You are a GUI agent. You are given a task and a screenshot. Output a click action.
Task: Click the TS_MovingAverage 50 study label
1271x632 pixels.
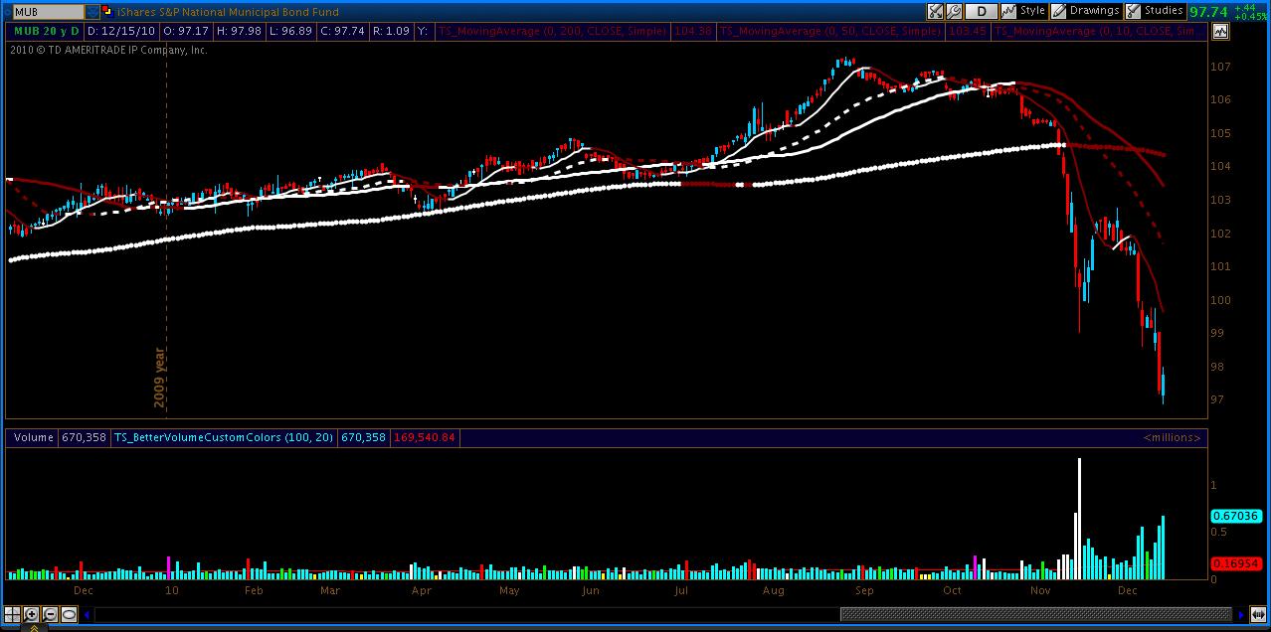coord(830,31)
